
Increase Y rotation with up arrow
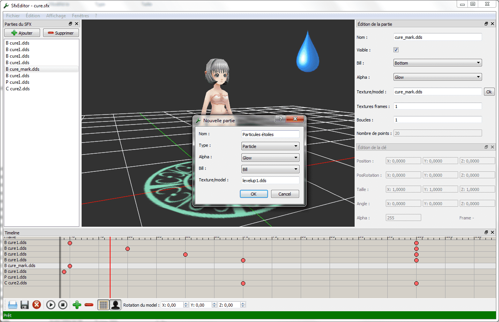[214, 304]
